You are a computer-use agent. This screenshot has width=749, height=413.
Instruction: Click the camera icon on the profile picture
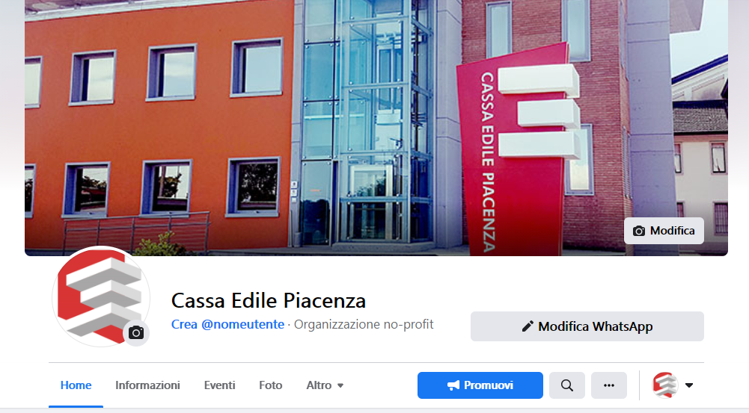(136, 333)
